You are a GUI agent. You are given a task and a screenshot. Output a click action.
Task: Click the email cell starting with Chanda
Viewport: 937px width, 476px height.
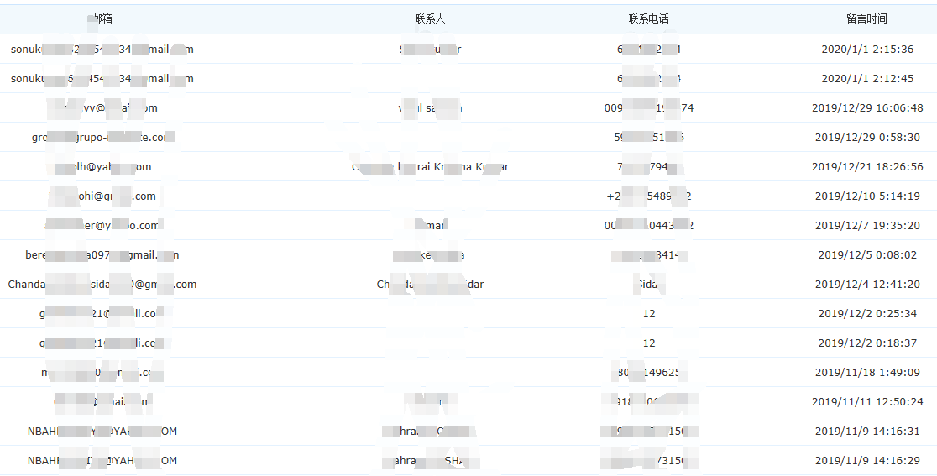(102, 285)
